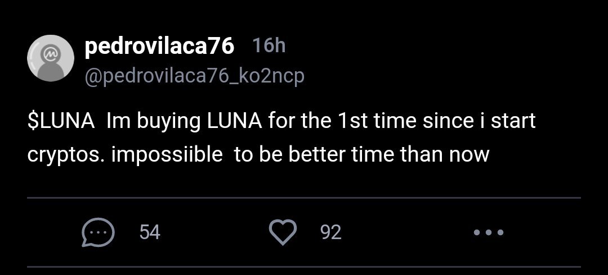608x275 pixels.
Task: Open the pedrovilaca76 username profile link
Action: pos(159,47)
